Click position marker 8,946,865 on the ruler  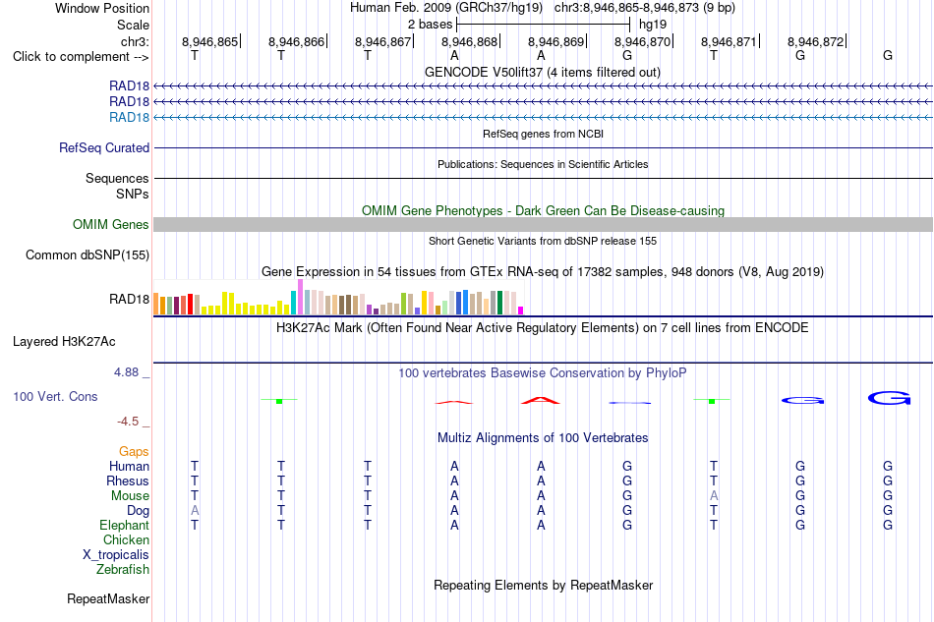tap(210, 41)
